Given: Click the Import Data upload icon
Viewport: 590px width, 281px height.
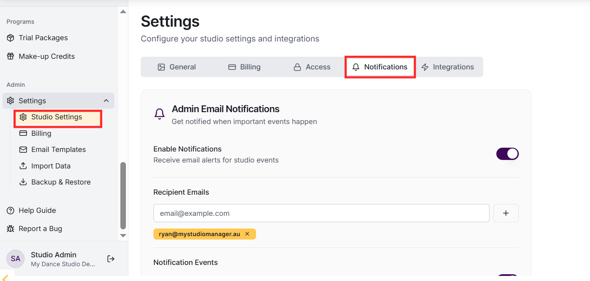Looking at the screenshot, I should click(x=23, y=166).
